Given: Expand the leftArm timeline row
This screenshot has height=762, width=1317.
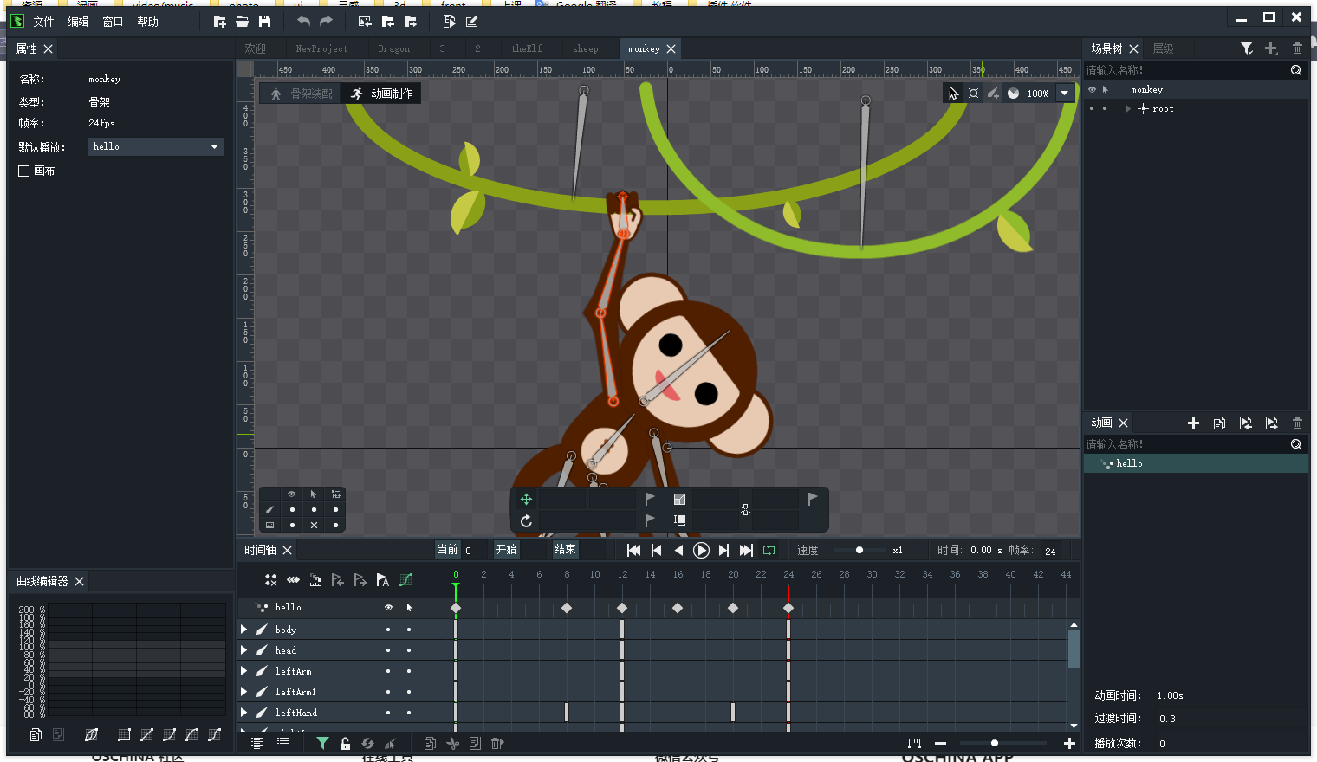Looking at the screenshot, I should [x=244, y=671].
